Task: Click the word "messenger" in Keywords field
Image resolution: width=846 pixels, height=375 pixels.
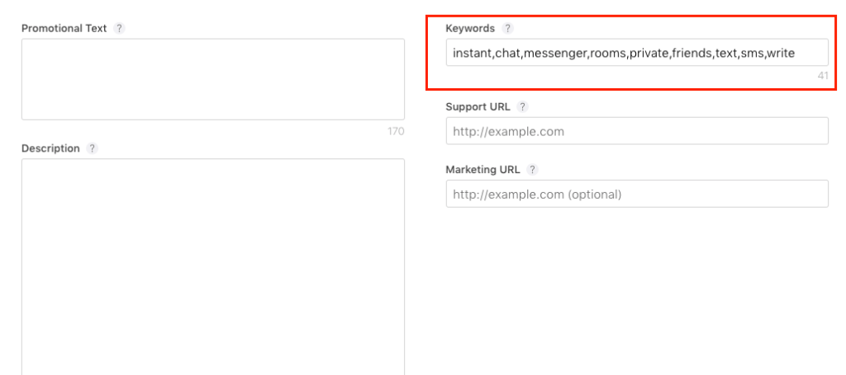Action: click(553, 53)
